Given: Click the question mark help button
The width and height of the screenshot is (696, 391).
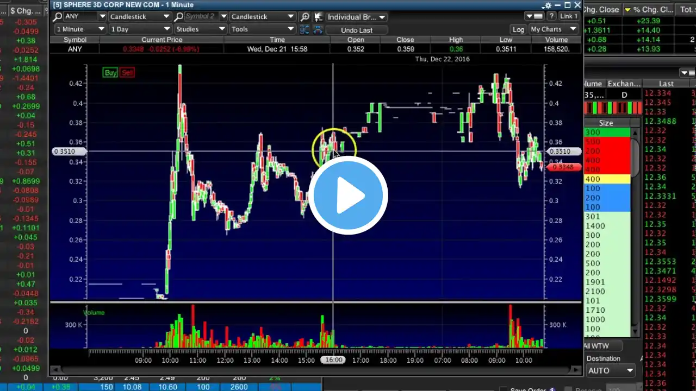Looking at the screenshot, I should coord(551,16).
